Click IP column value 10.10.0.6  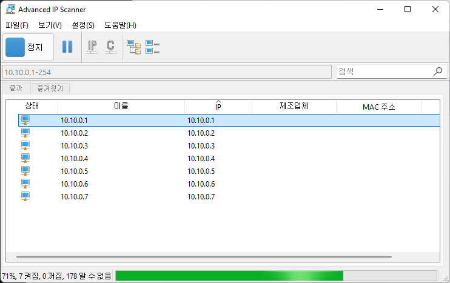201,184
